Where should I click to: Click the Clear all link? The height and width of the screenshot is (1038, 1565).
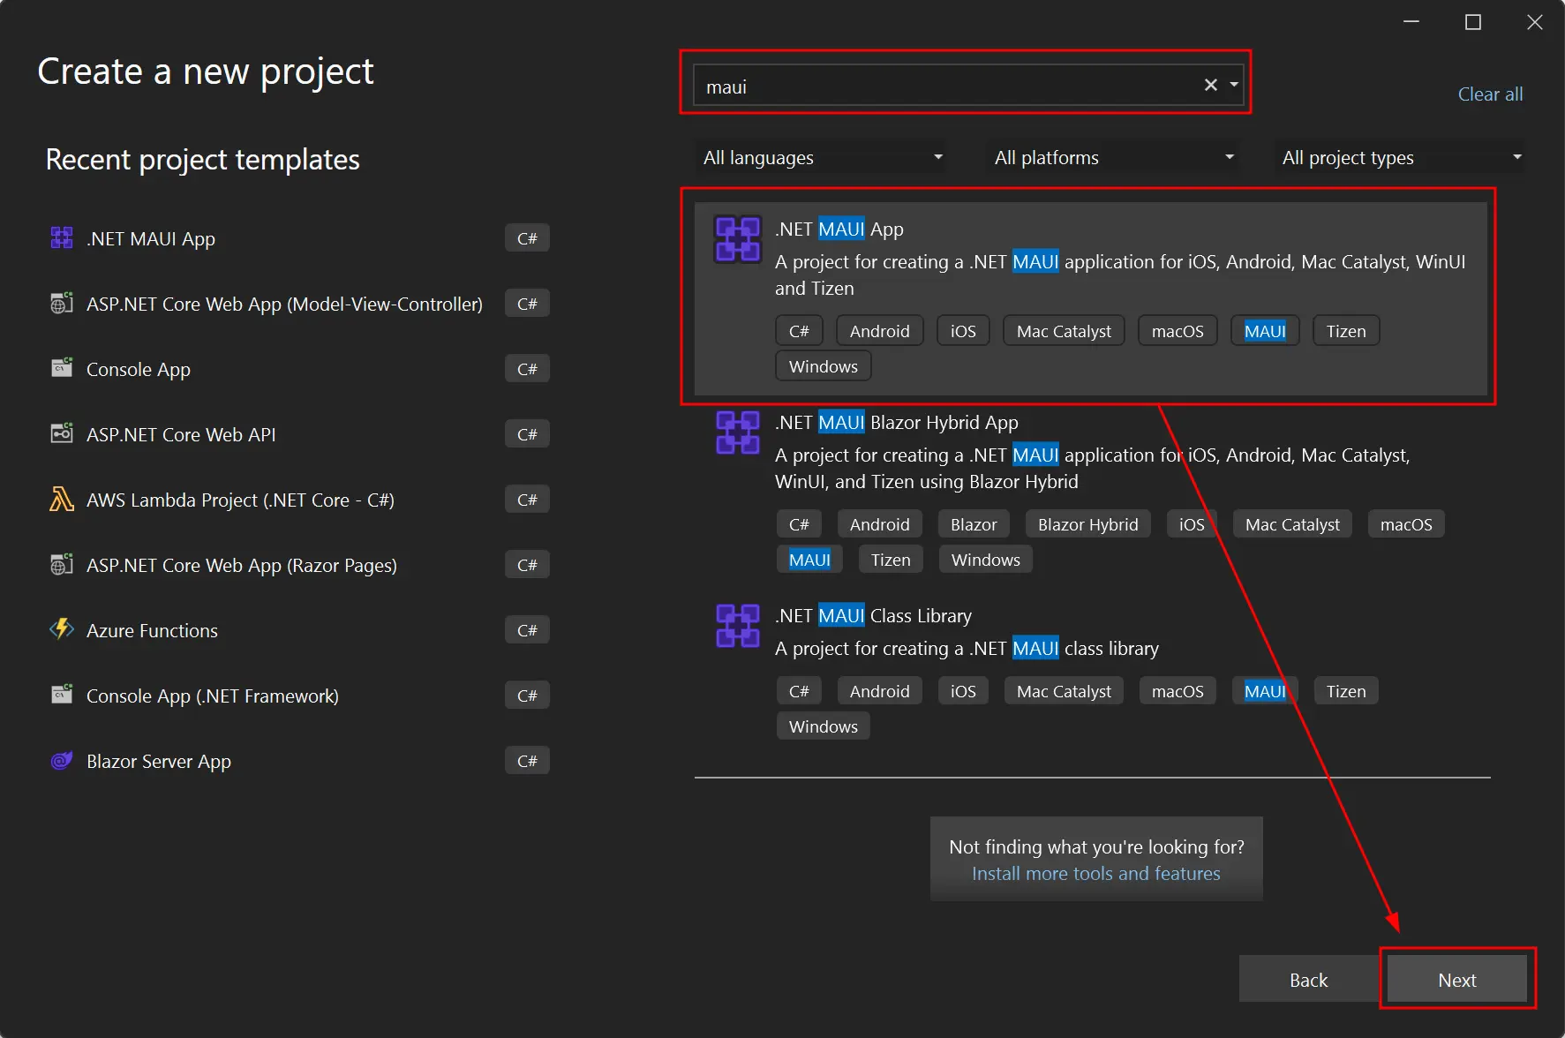coord(1490,94)
